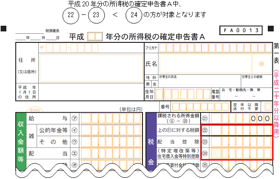Click the 印 seal mark next to 氏名
This screenshot has width=280, height=179.
(262, 64)
